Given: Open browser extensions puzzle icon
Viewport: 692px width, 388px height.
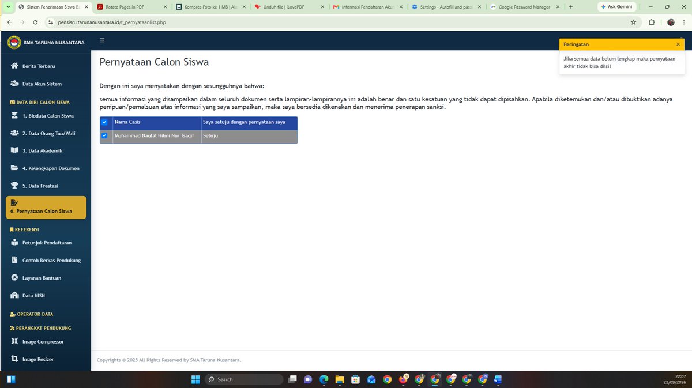Looking at the screenshot, I should pos(652,22).
